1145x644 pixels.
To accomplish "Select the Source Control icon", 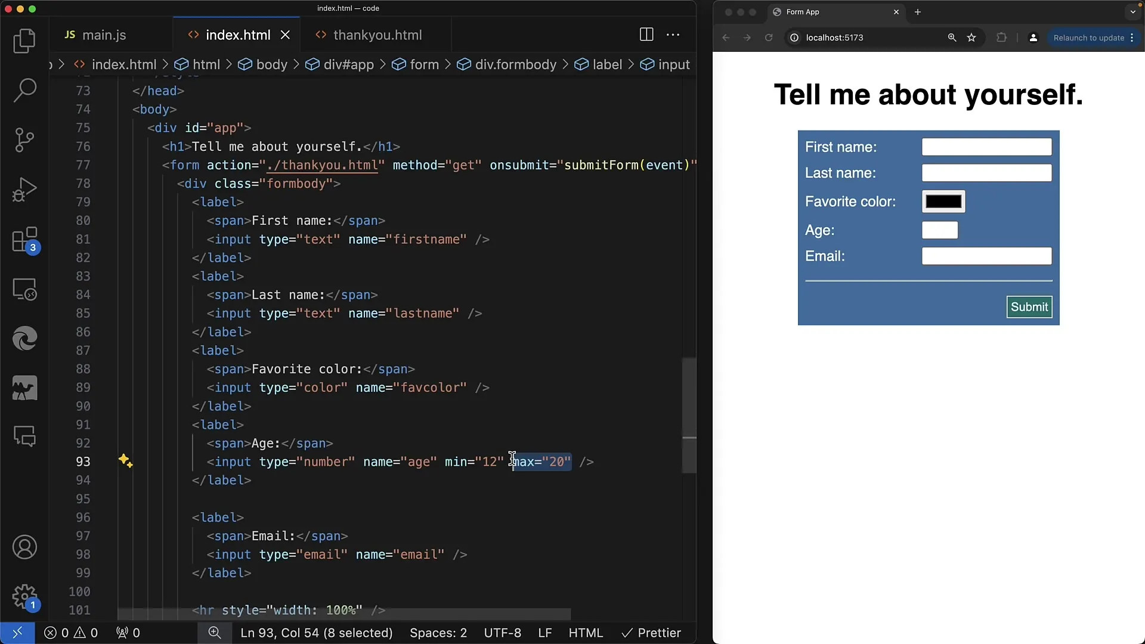I will click(24, 139).
